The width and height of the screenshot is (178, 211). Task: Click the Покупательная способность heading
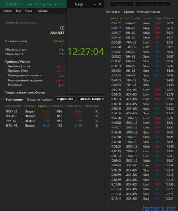pos(25,92)
